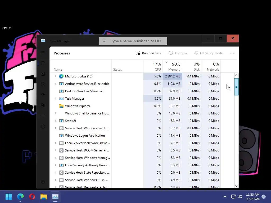Viewport: 271px width, 203px height.
Task: Click the Efficiency mode button
Action: click(208, 53)
